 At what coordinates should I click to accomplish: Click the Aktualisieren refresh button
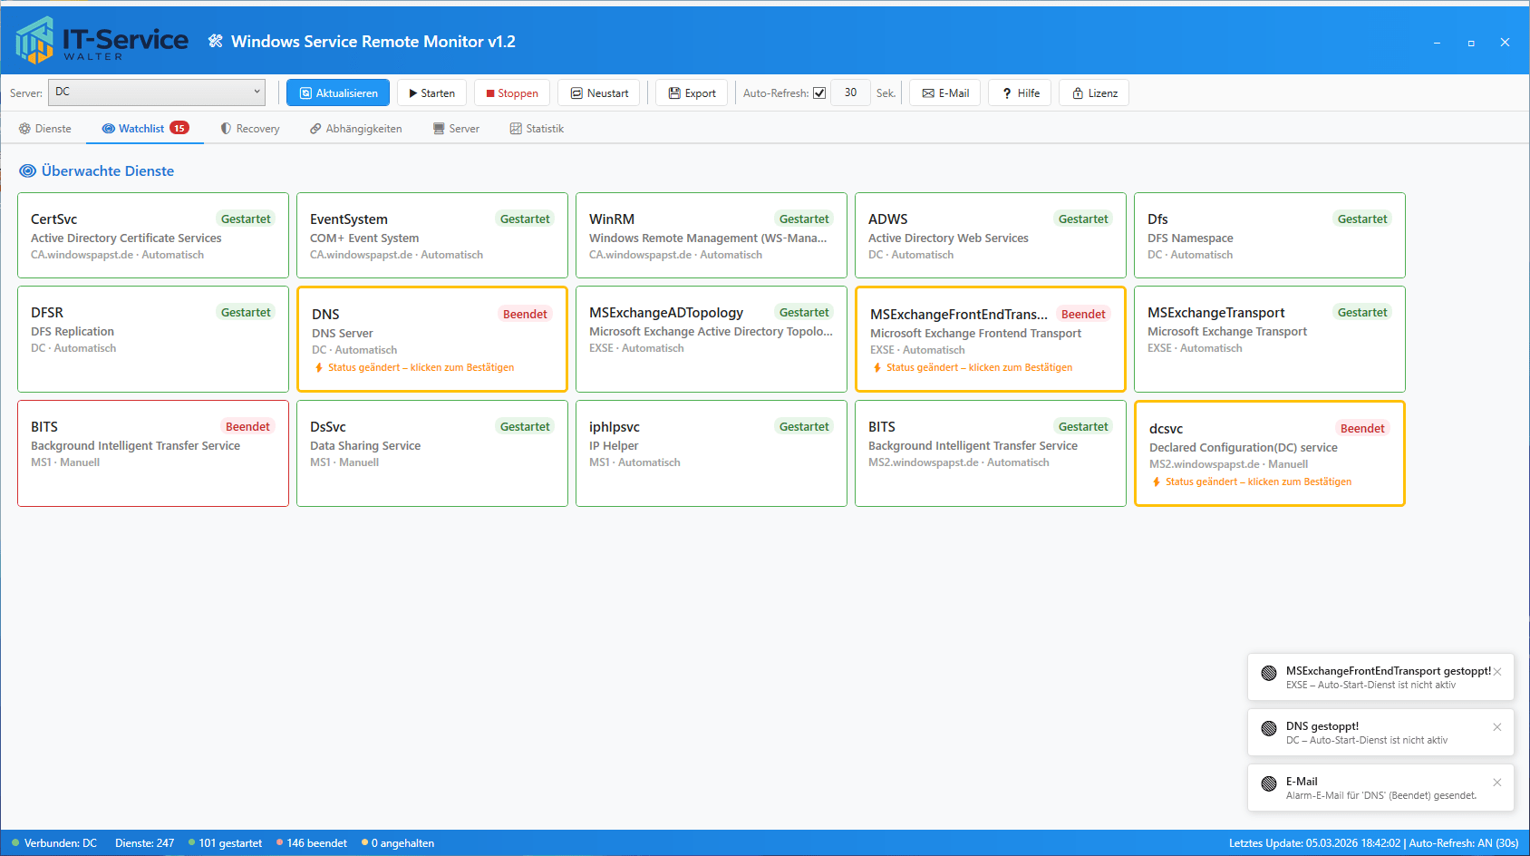[338, 93]
